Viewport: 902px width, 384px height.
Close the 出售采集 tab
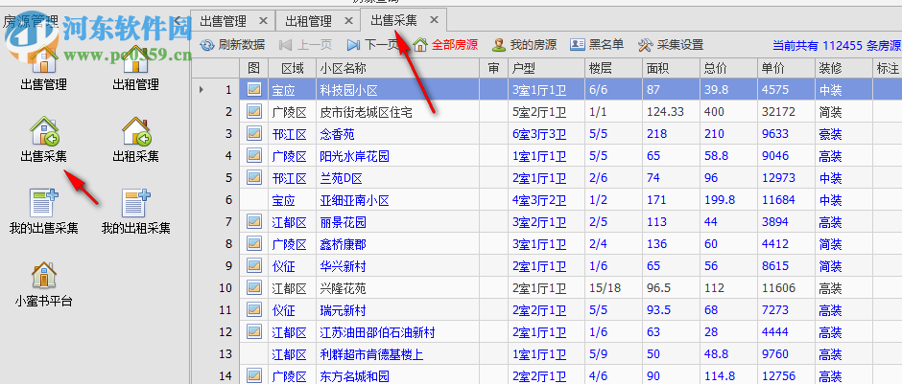pyautogui.click(x=435, y=20)
